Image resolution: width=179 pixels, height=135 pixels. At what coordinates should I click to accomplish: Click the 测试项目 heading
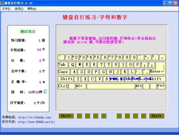click(28, 32)
